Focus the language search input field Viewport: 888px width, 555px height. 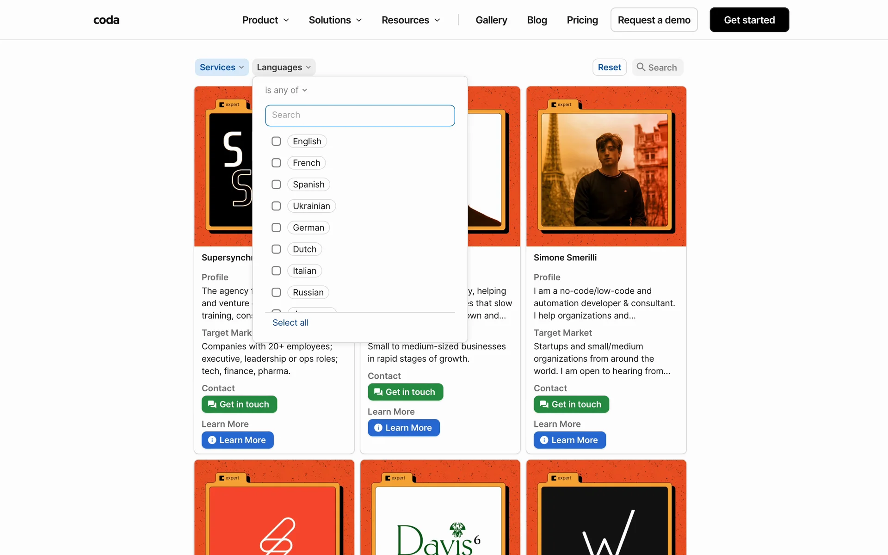point(360,115)
